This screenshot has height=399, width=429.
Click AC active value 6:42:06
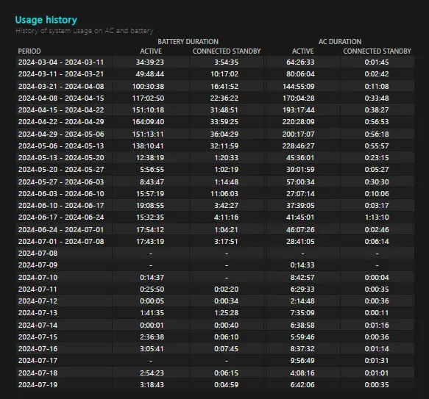[x=302, y=385]
